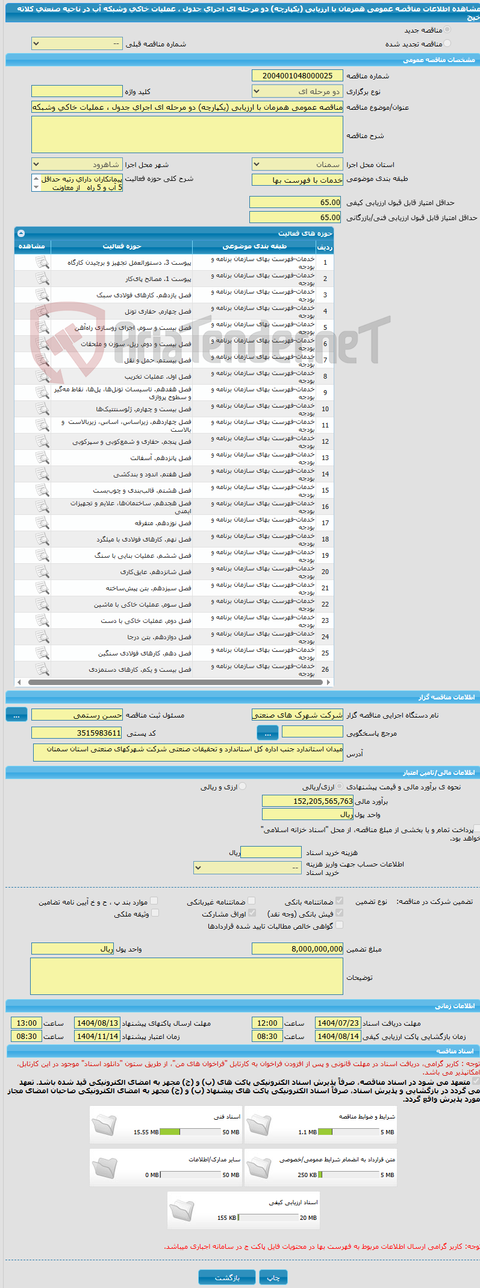This screenshot has height=1288, width=480.
Task: Click حوزه فعالیت column header
Action: pos(122,246)
